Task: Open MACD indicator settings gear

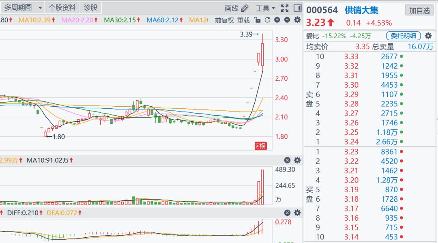Action: (297, 213)
